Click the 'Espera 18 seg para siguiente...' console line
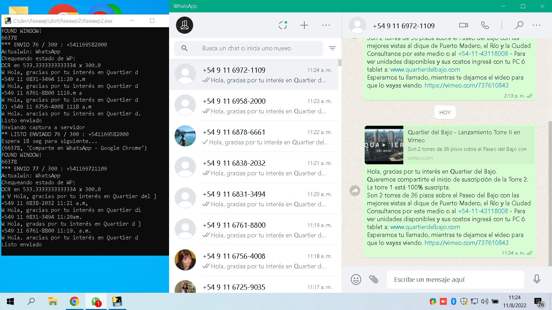Screen dimensions: 552x310 [x=49, y=141]
